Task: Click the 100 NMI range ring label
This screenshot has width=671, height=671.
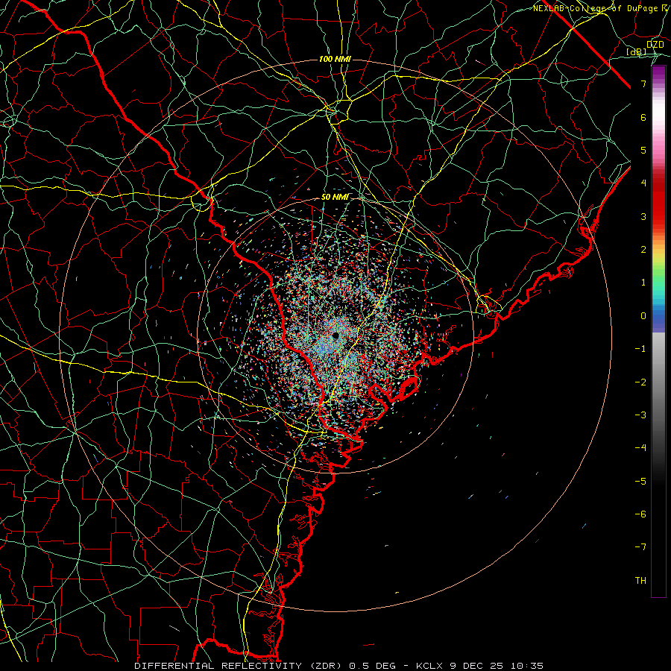Action: [335, 59]
